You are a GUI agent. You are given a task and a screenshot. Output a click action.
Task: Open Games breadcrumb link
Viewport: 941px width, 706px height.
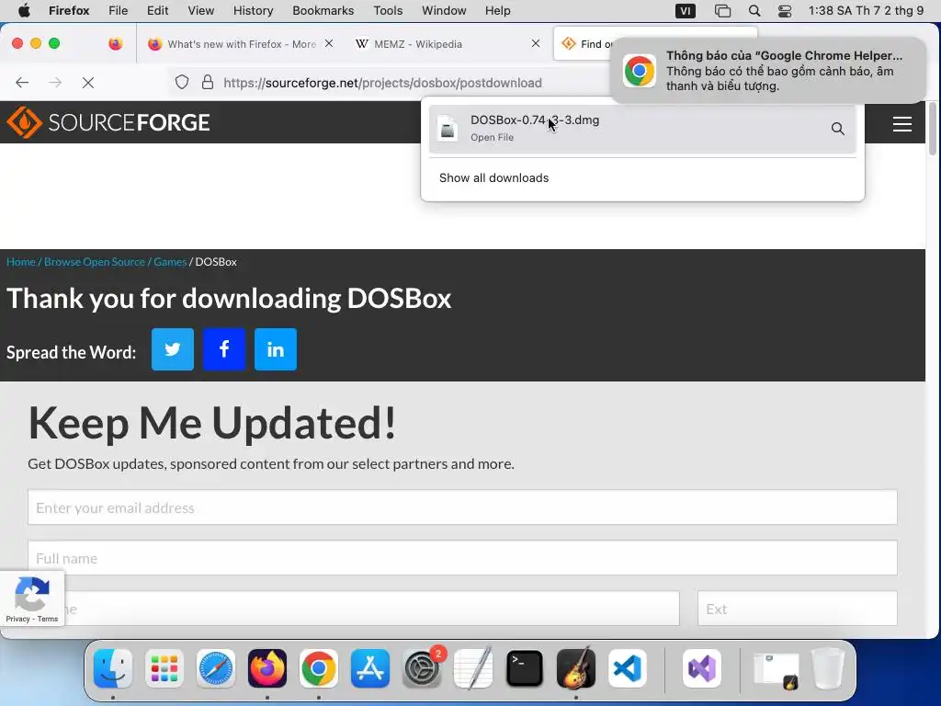[170, 262]
